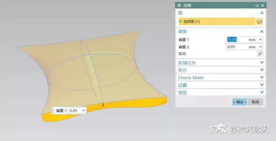Viewport: 276px width, 141px height.
Task: Open the 偏置 1 unit dropdown arrow
Action: click(x=260, y=40)
